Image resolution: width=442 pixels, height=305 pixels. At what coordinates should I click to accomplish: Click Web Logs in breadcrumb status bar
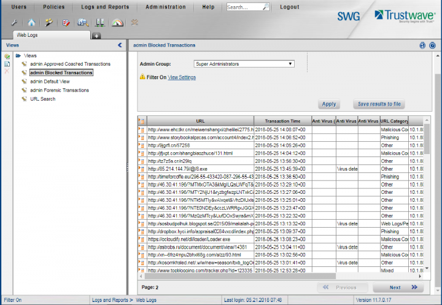pos(146,300)
